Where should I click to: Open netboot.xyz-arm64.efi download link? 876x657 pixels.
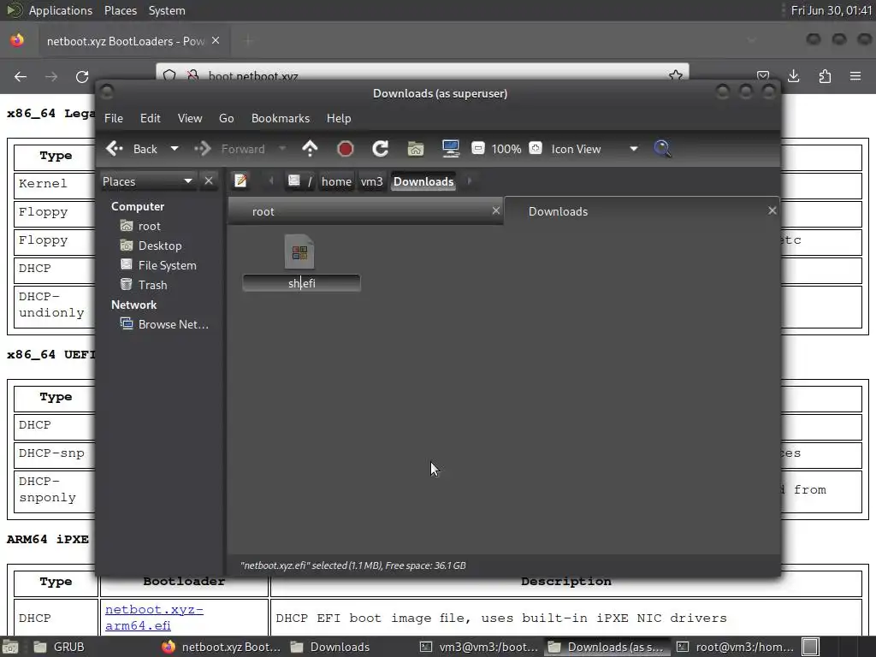tap(154, 618)
